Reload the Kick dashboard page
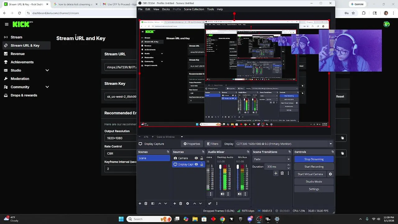The height and width of the screenshot is (224, 398). pos(19,13)
